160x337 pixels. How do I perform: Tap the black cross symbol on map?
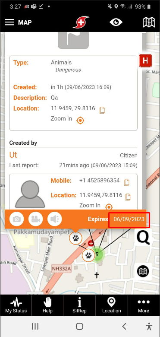pos(97,275)
